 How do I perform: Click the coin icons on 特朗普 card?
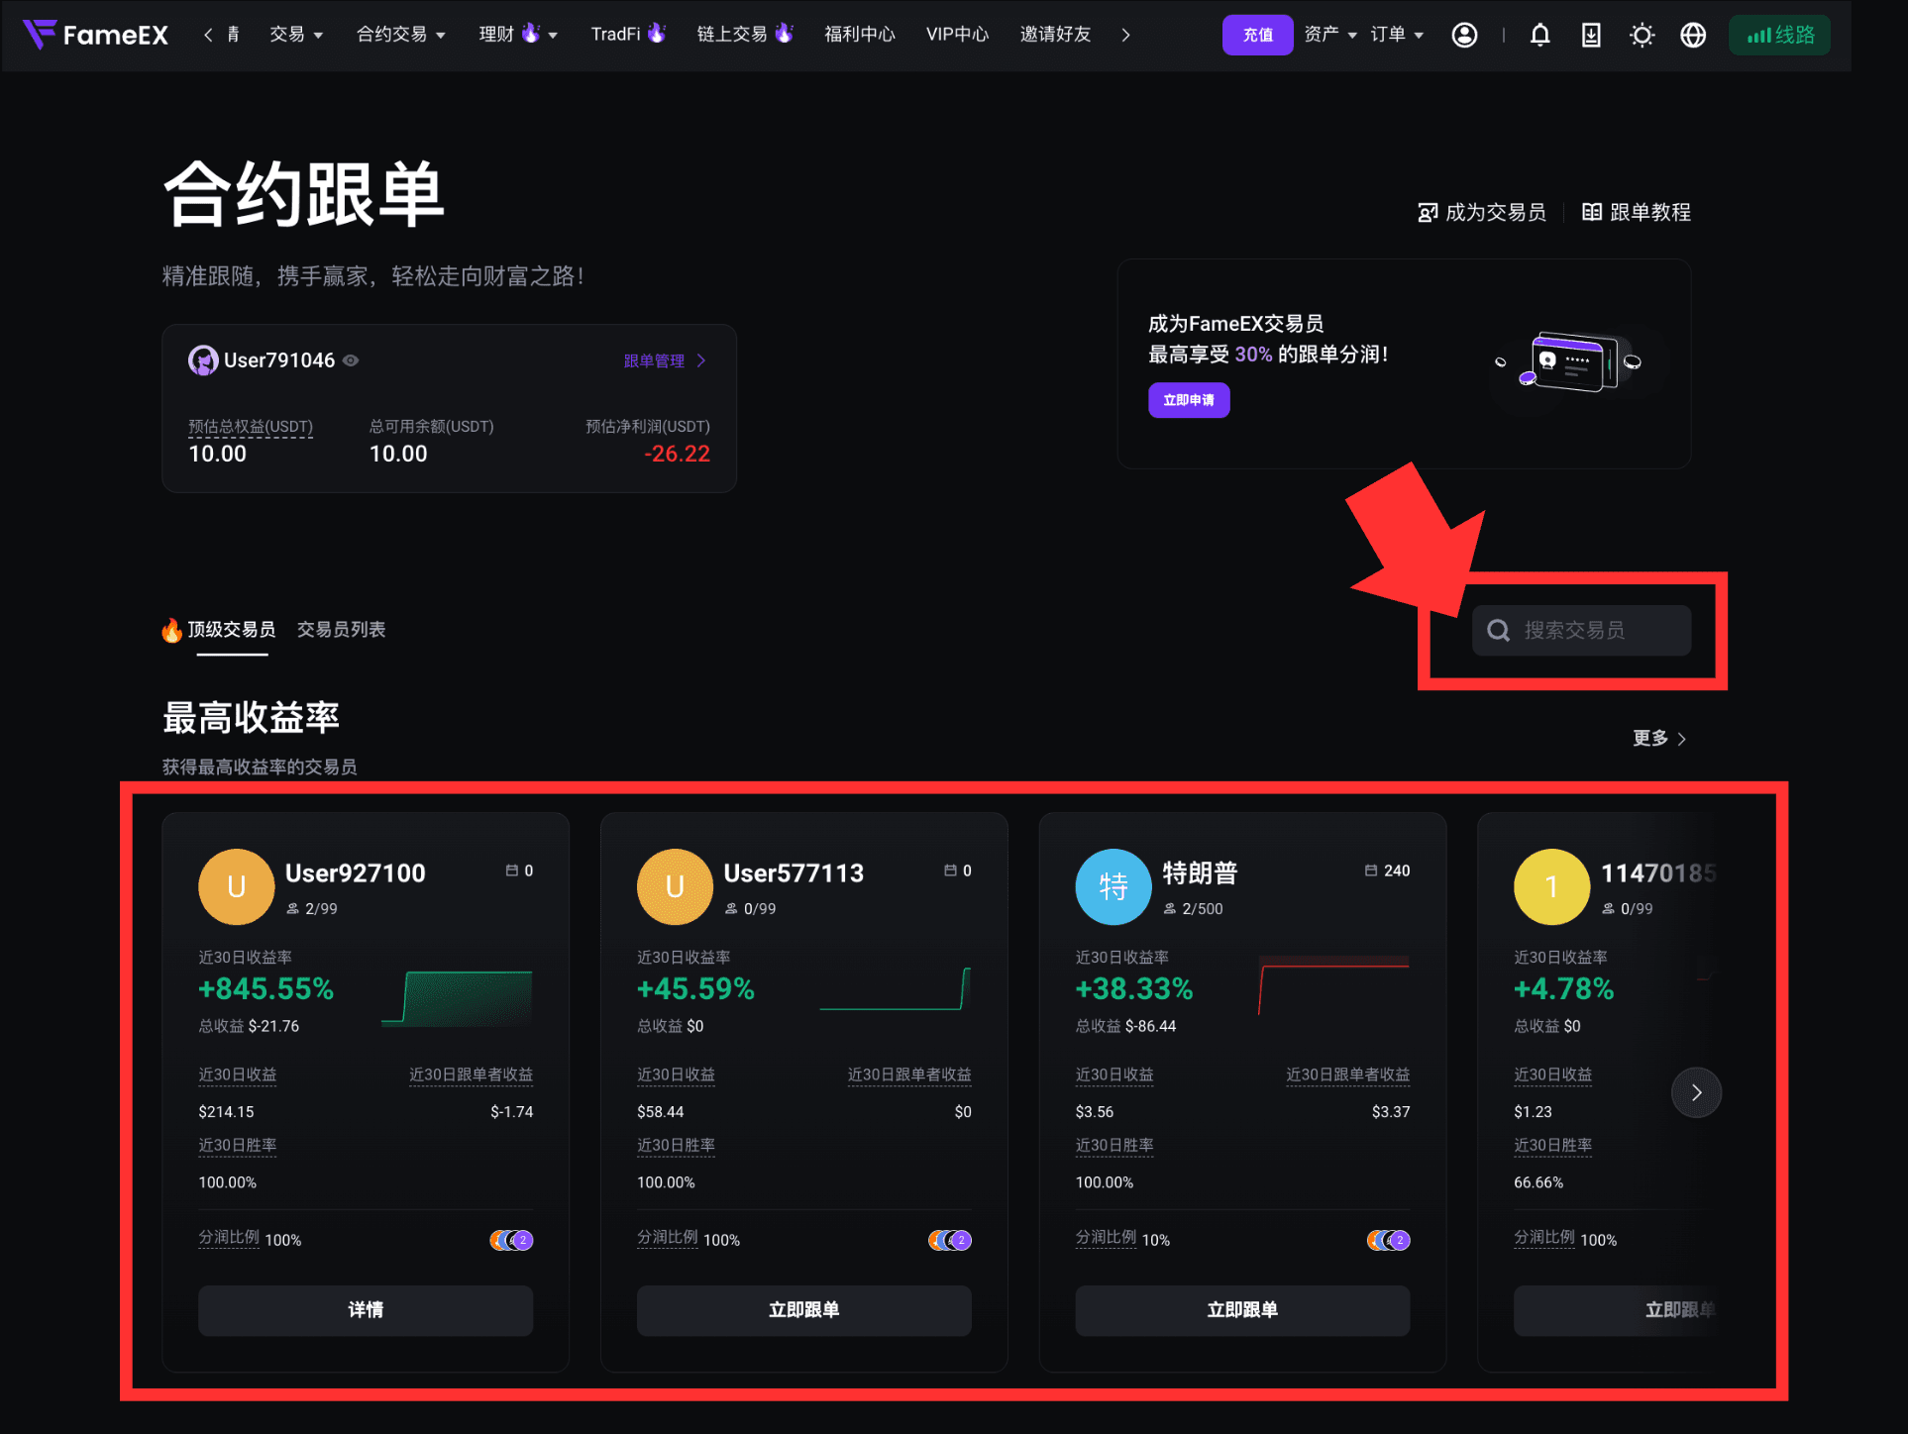point(1388,1240)
